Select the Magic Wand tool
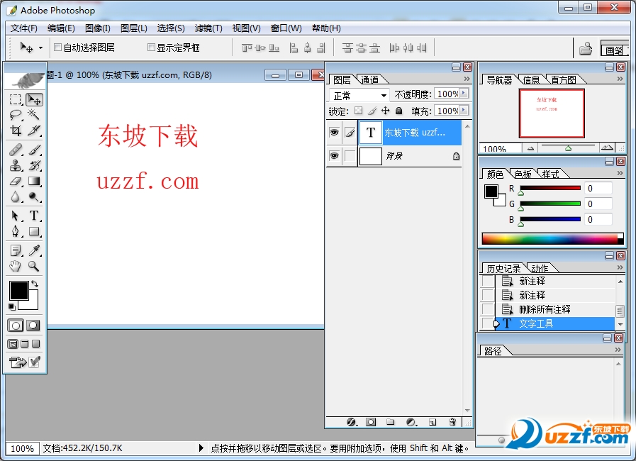This screenshot has width=636, height=461. click(35, 115)
